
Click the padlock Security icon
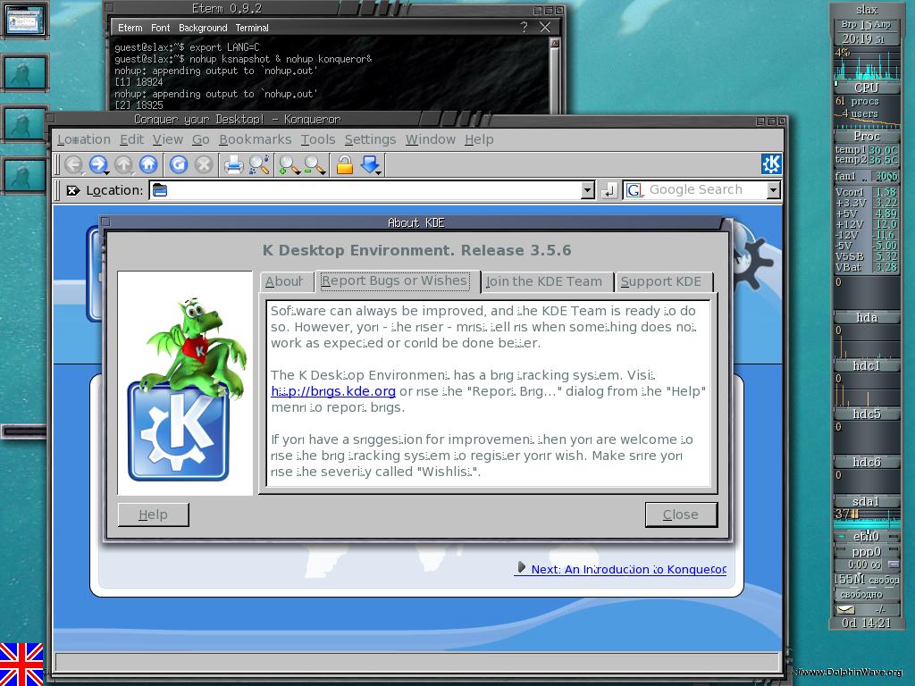pos(344,164)
